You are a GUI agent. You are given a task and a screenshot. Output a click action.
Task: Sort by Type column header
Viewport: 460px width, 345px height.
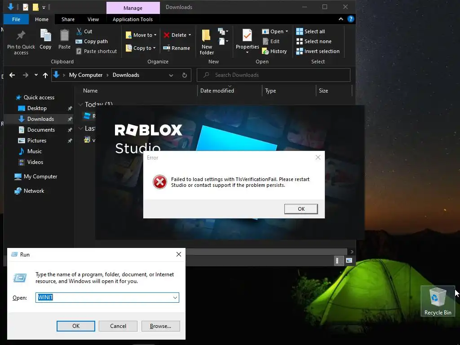(x=270, y=91)
